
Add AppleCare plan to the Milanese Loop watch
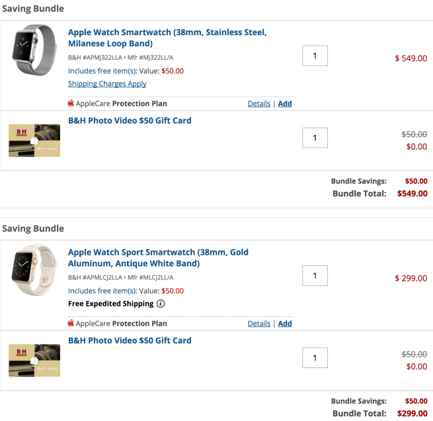[x=285, y=103]
